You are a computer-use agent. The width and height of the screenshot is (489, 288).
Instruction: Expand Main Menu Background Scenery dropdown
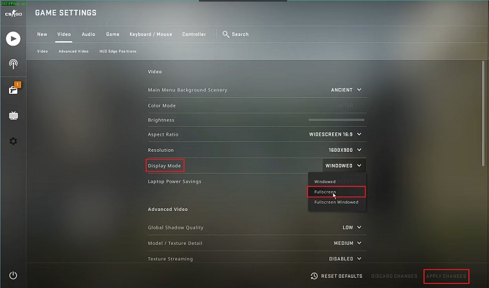coord(346,90)
